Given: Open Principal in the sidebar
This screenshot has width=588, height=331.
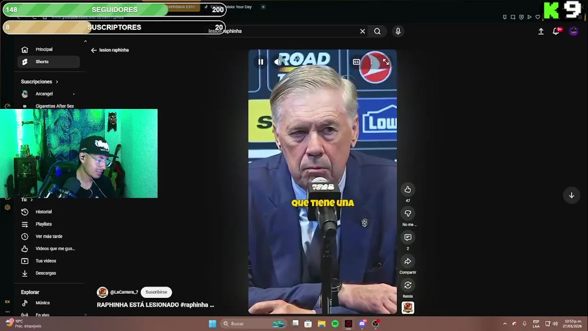Looking at the screenshot, I should (49, 50).
